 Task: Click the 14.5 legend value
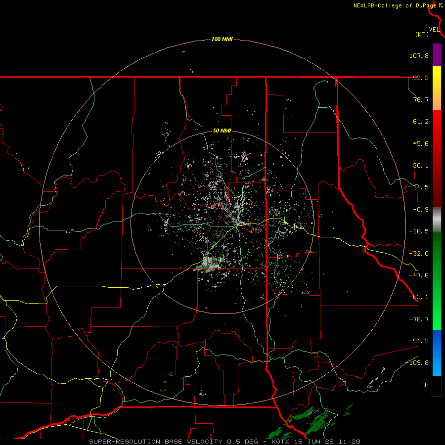[x=421, y=187]
